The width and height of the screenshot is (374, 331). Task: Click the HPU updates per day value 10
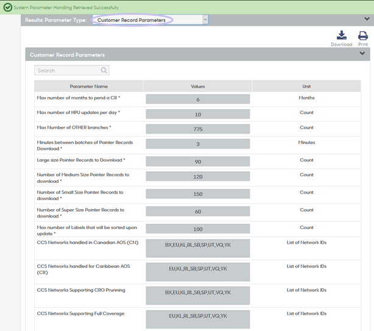[198, 114]
